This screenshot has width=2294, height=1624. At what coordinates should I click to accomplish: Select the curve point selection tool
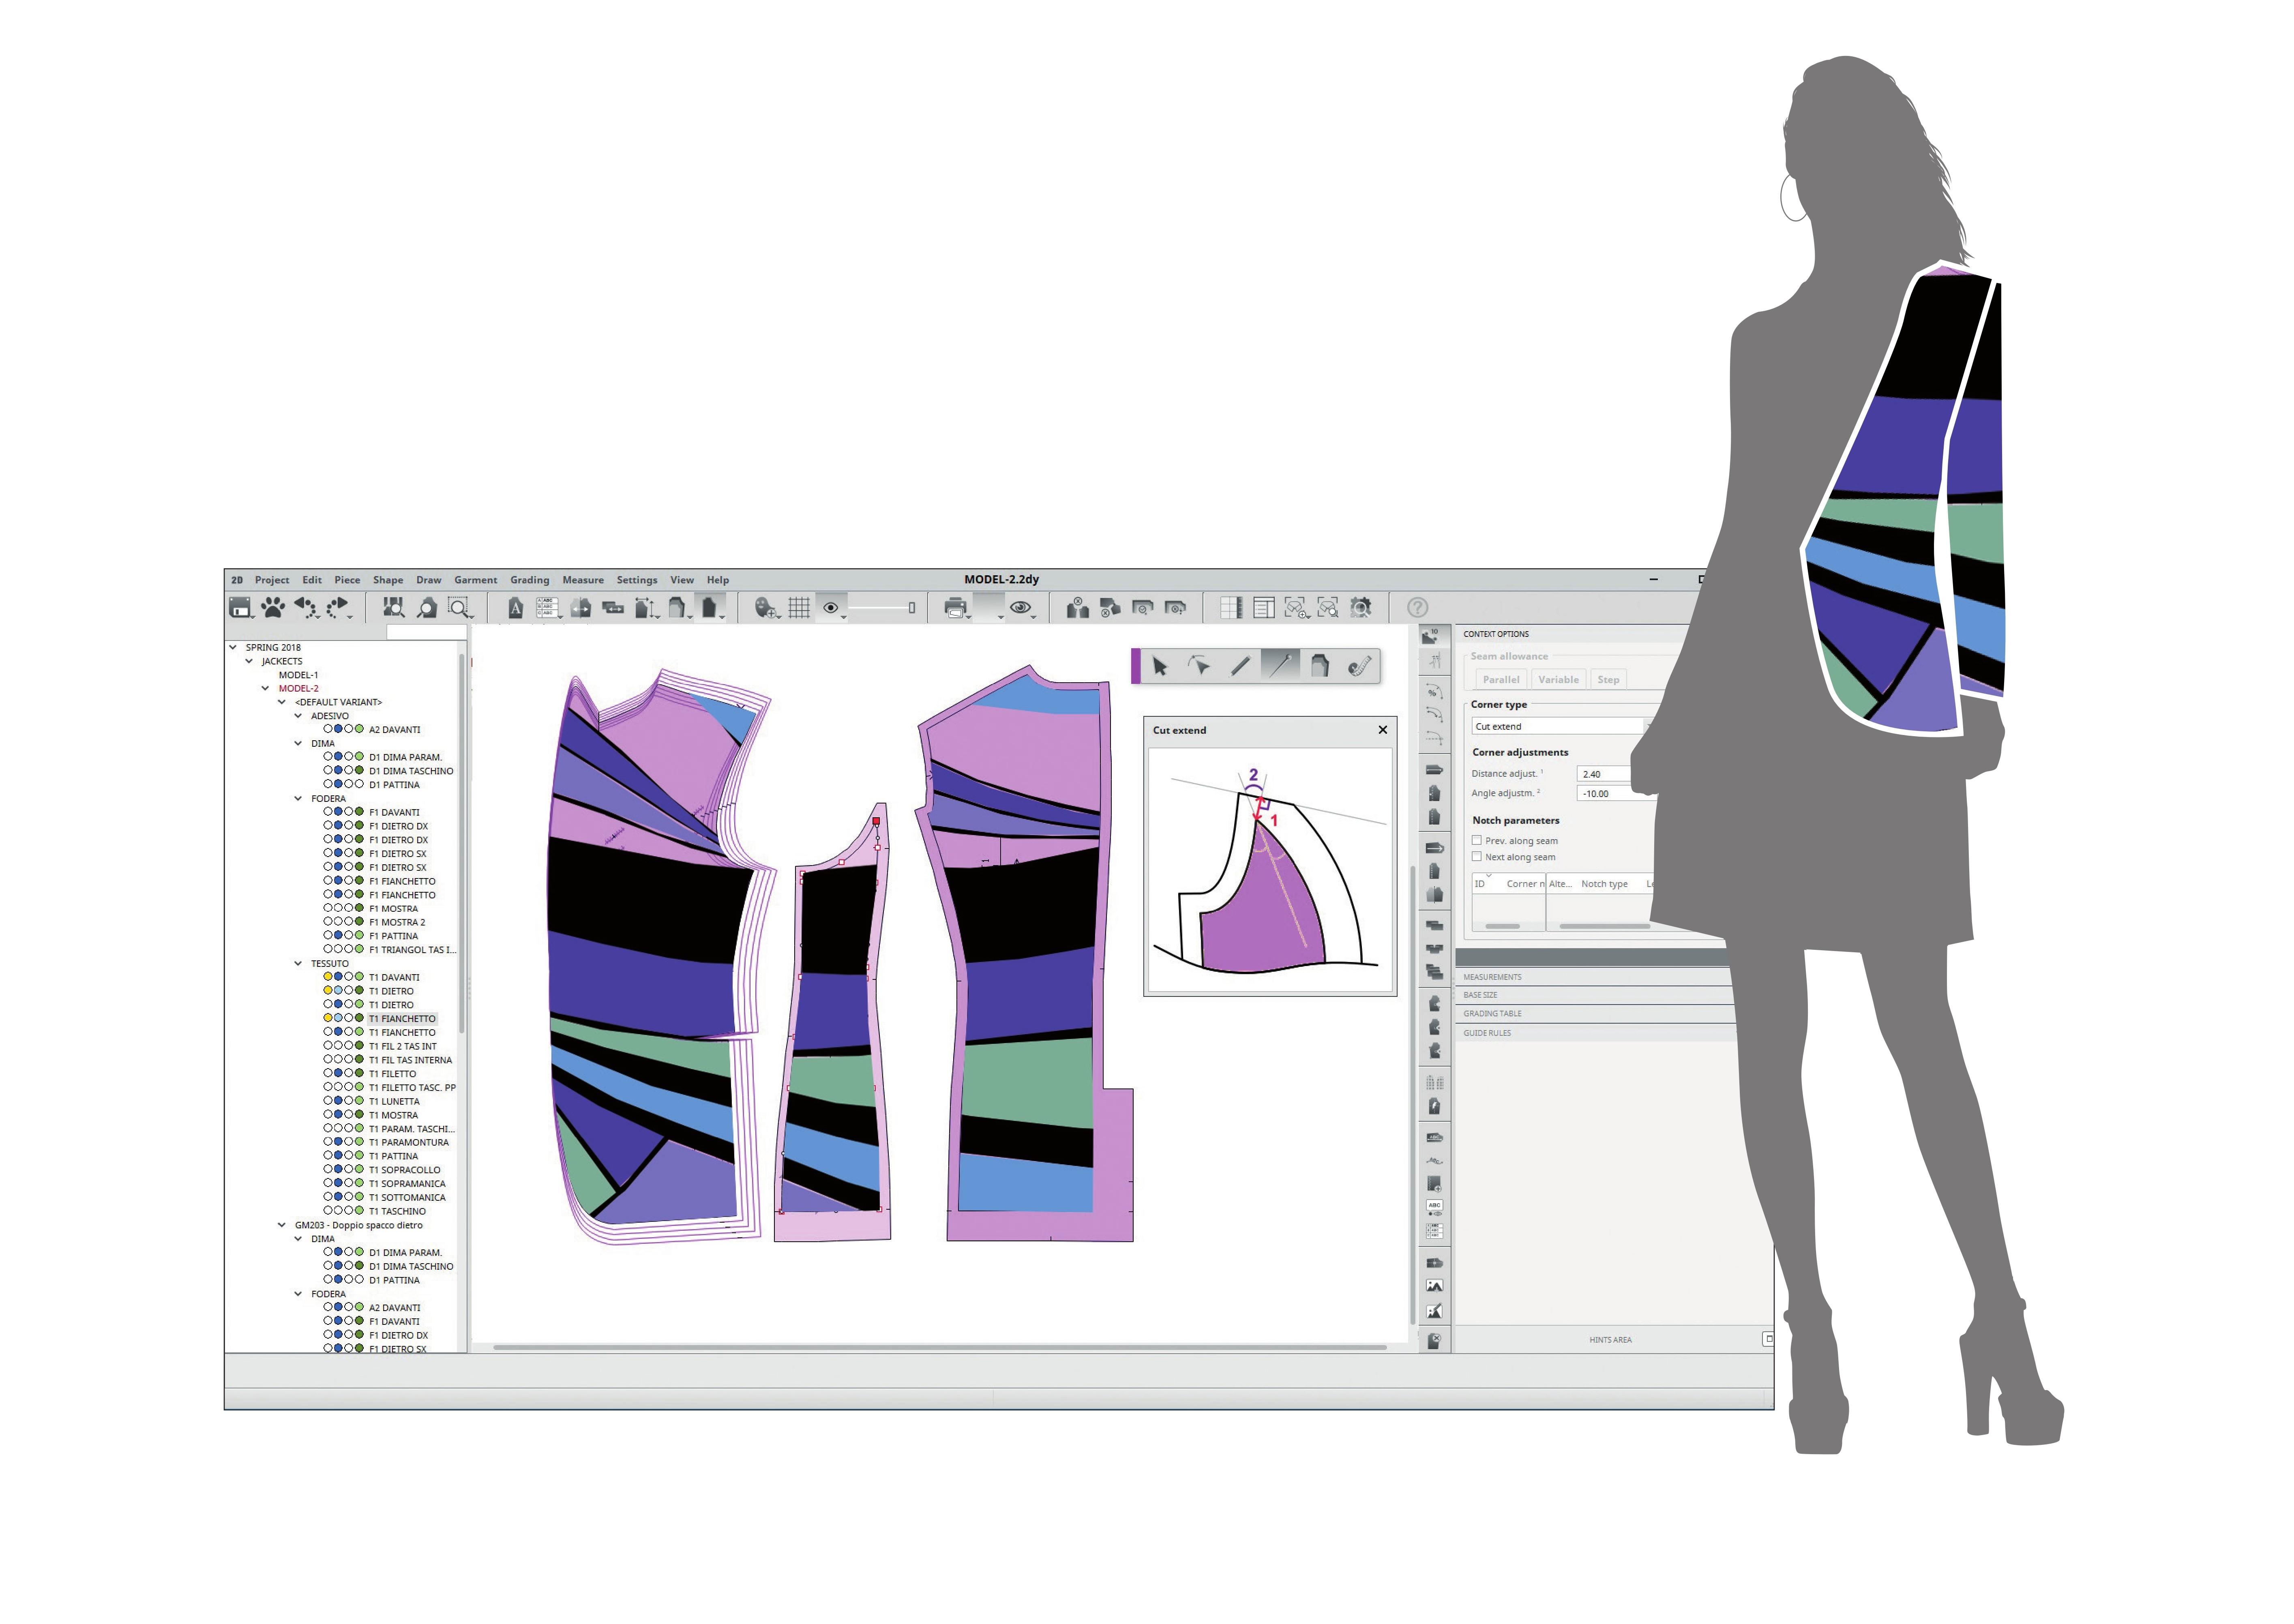point(1199,666)
